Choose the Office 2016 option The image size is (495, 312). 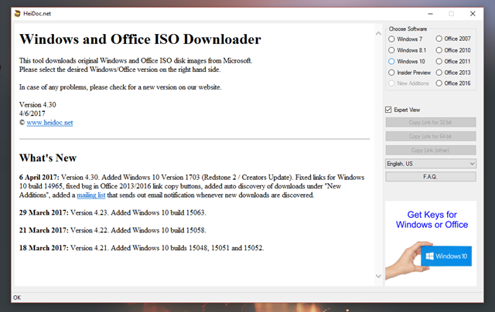pyautogui.click(x=439, y=83)
